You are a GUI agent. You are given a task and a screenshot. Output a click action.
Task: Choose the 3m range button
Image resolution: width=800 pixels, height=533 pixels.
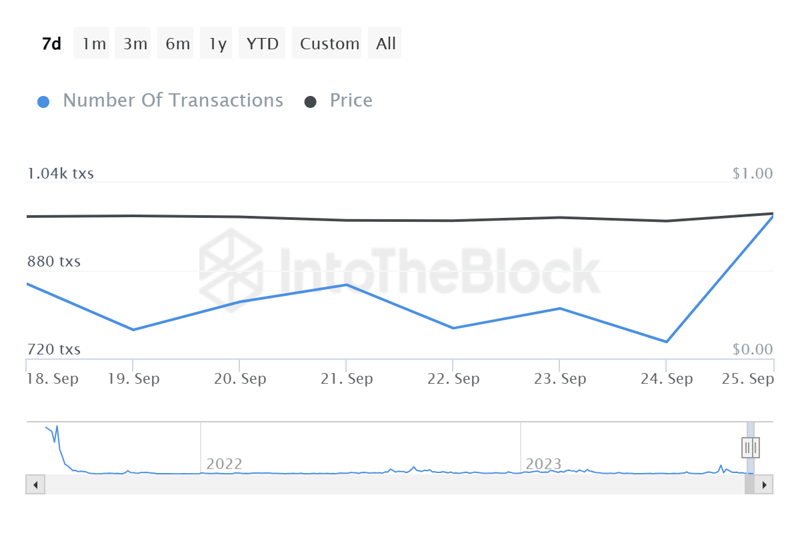pyautogui.click(x=135, y=44)
